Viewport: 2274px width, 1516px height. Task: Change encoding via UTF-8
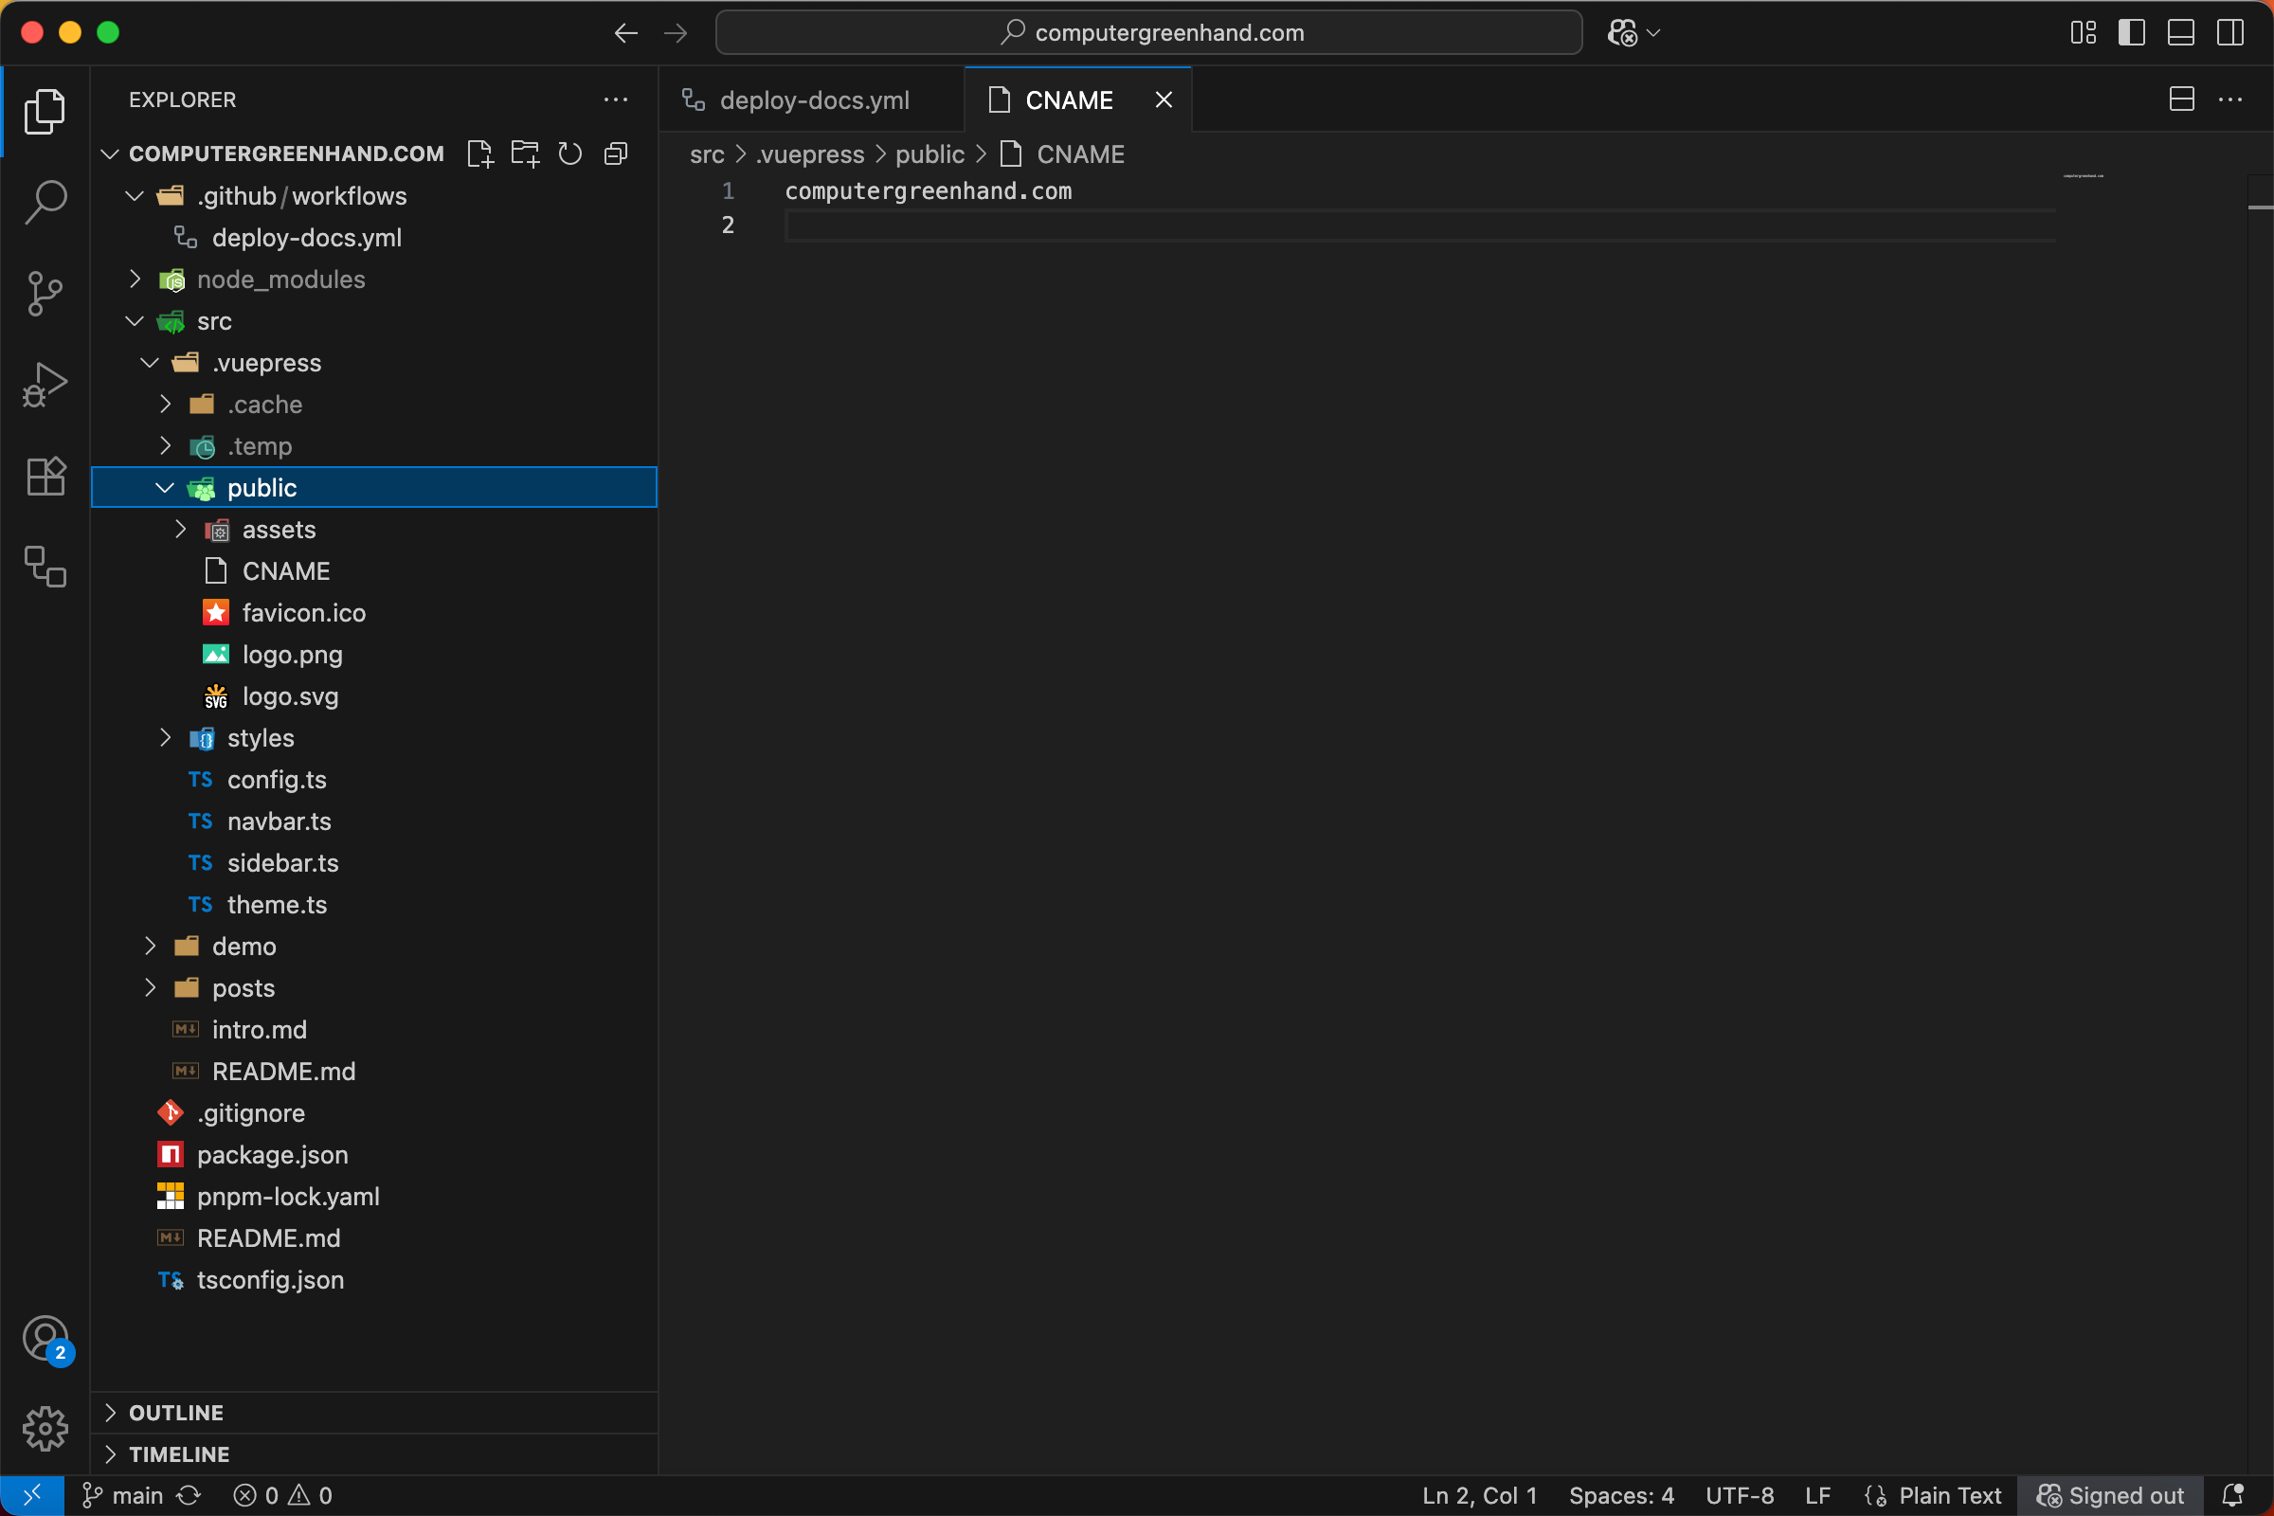1740,1496
